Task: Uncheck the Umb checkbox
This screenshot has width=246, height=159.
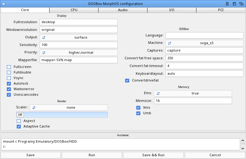Action: coord(138,113)
